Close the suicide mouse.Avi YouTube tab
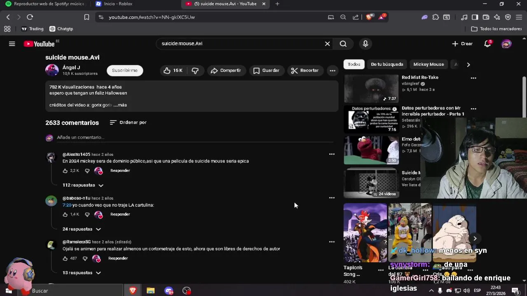 264,4
